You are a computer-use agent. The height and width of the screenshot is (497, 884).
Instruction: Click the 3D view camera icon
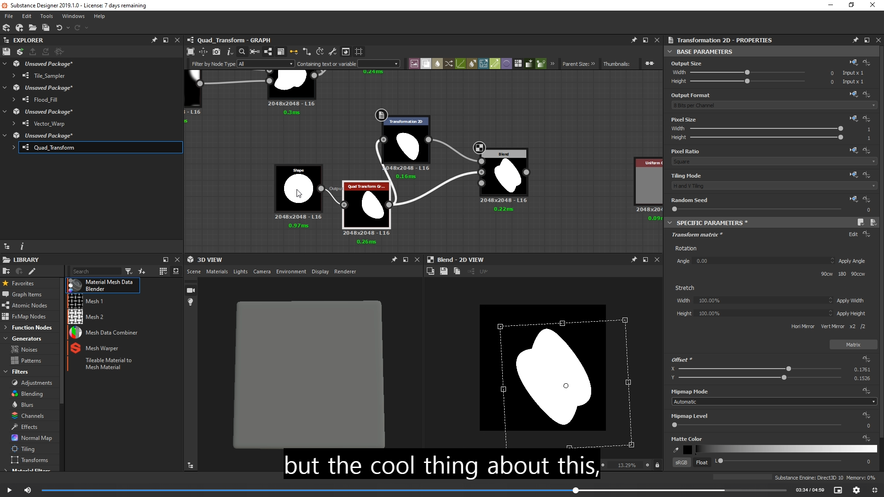coord(191,290)
